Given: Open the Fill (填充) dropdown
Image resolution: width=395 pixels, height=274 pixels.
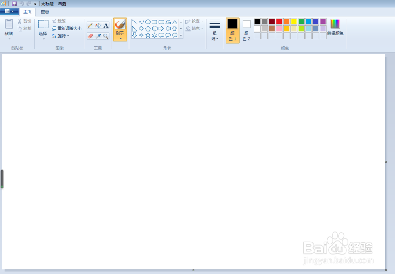Looking at the screenshot, I should click(x=194, y=29).
